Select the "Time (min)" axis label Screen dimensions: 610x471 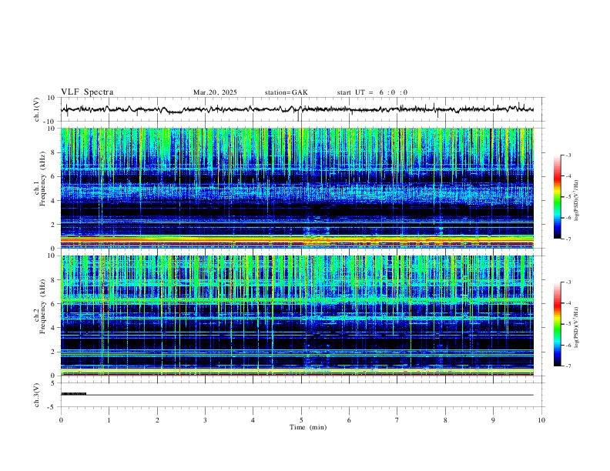tap(308, 427)
